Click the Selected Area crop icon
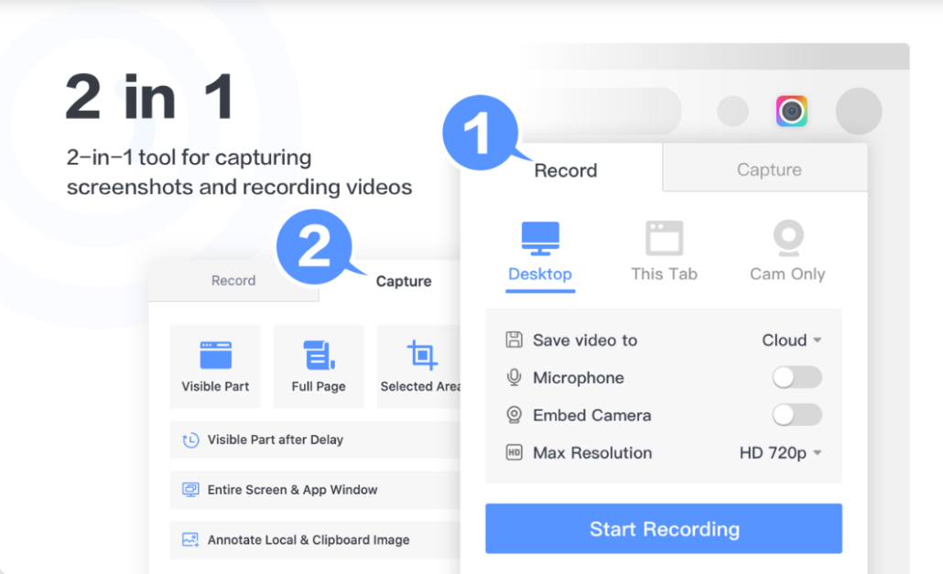This screenshot has height=574, width=943. point(422,354)
